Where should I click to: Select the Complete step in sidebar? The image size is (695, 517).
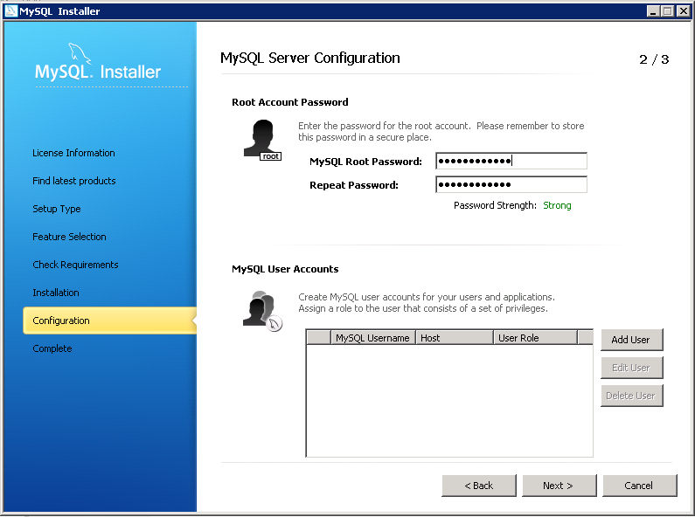coord(52,348)
